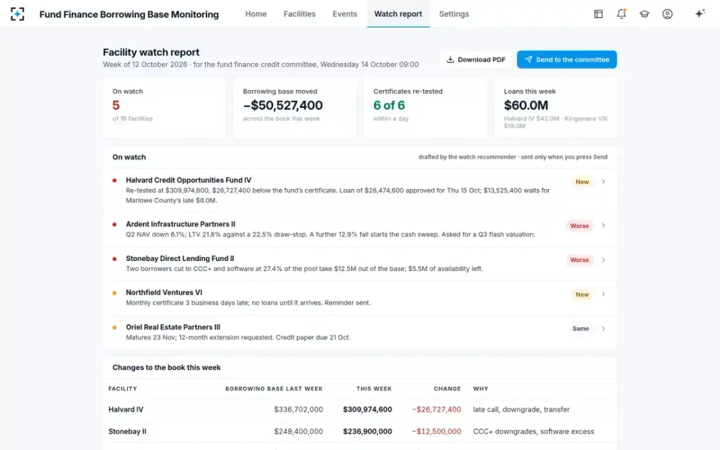
Task: Open the Settings tab
Action: pos(454,14)
